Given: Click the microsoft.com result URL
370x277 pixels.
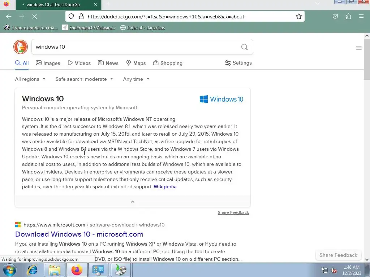Looking at the screenshot, I should [94, 225].
